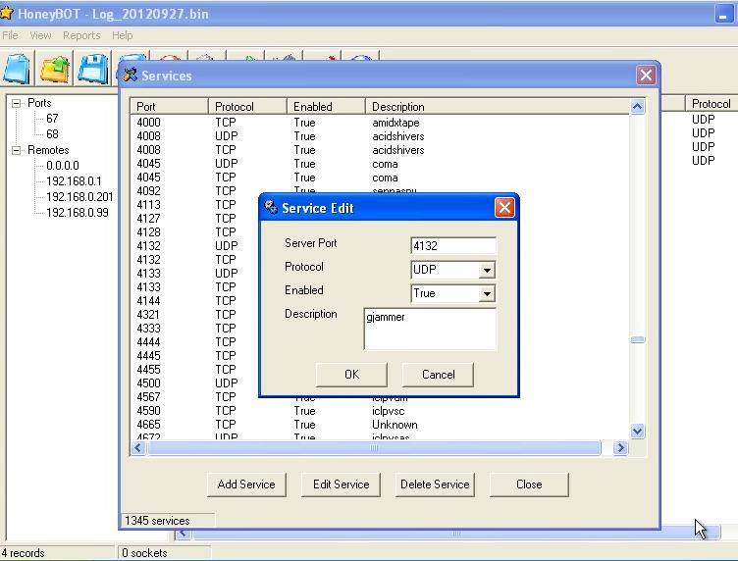
Task: Click the Services window title icon
Action: [131, 76]
